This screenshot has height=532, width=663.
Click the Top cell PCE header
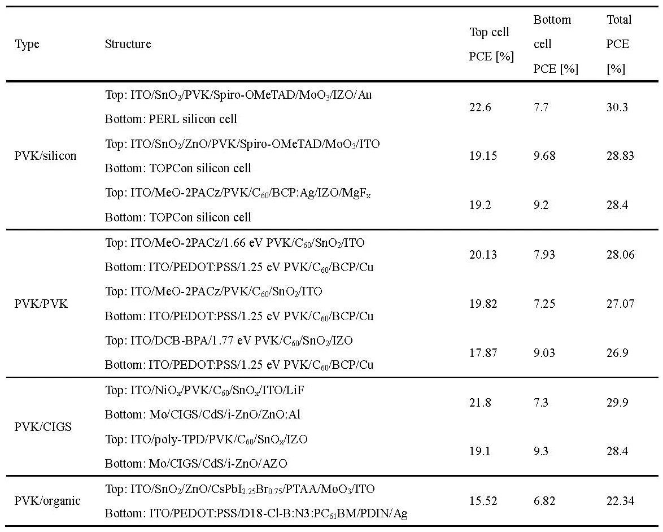pyautogui.click(x=491, y=44)
